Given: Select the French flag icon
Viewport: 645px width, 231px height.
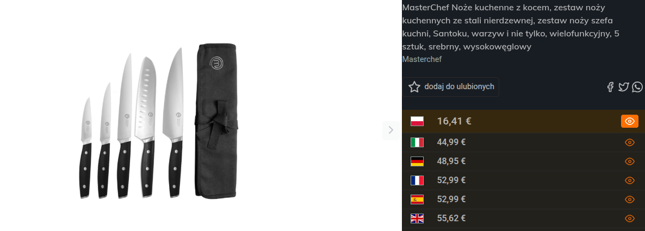Looking at the screenshot, I should coord(417,180).
